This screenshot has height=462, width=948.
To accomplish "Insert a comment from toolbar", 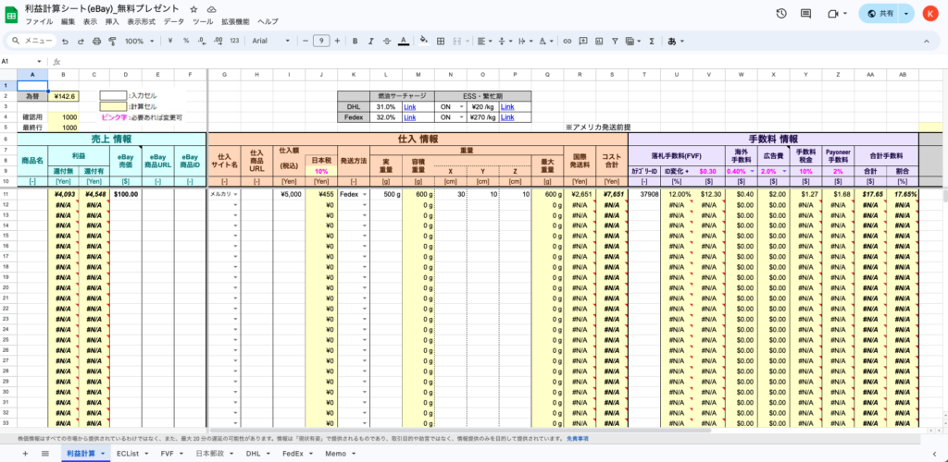I will point(583,41).
